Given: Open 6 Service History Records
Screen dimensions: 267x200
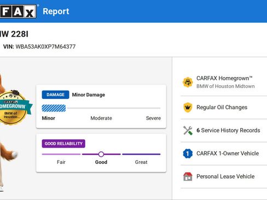Looking at the screenshot, I should tap(224, 131).
